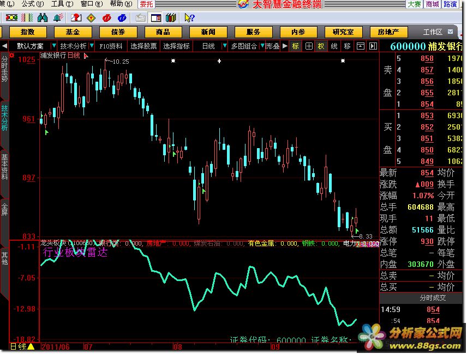467x354 pixels.
Task: Click the gray notes toolbar icon
Action: [x=140, y=18]
